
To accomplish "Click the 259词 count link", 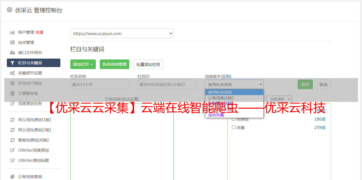I will 320,128.
